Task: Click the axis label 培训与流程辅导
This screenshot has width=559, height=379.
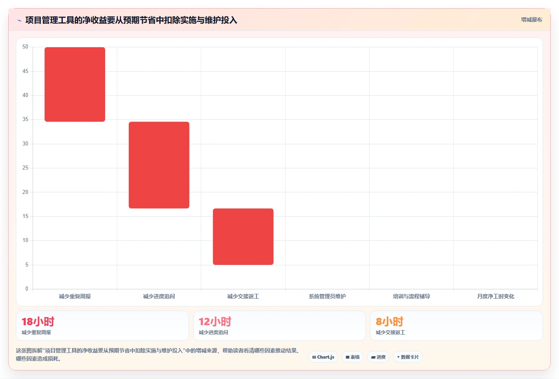Action: [412, 297]
